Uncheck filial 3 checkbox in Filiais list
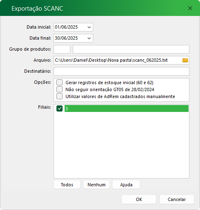 (60, 109)
